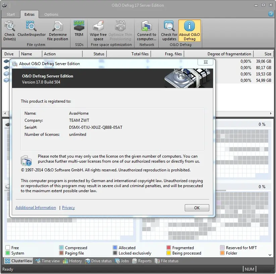The height and width of the screenshot is (274, 276).
Task: Switch to the Reports tab
Action: 142,261
